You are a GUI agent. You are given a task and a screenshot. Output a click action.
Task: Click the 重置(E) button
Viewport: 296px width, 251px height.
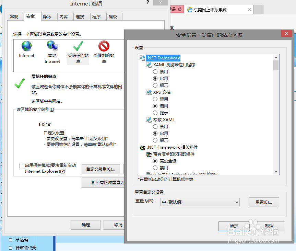coord(264,202)
